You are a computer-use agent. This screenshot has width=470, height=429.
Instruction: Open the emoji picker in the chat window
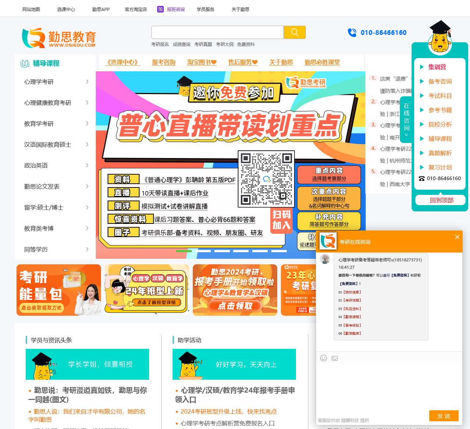click(x=323, y=358)
